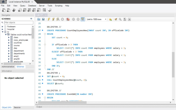Image resolution: width=176 pixels, height=110 pixels.
Task: Open the Tools menu
Action: (50, 6)
